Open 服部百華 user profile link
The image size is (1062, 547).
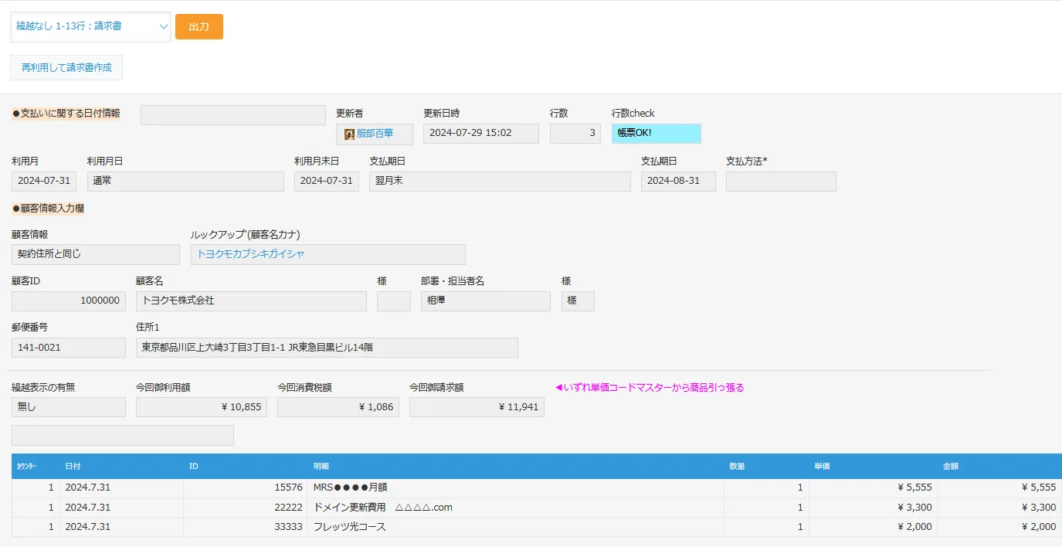click(x=375, y=134)
